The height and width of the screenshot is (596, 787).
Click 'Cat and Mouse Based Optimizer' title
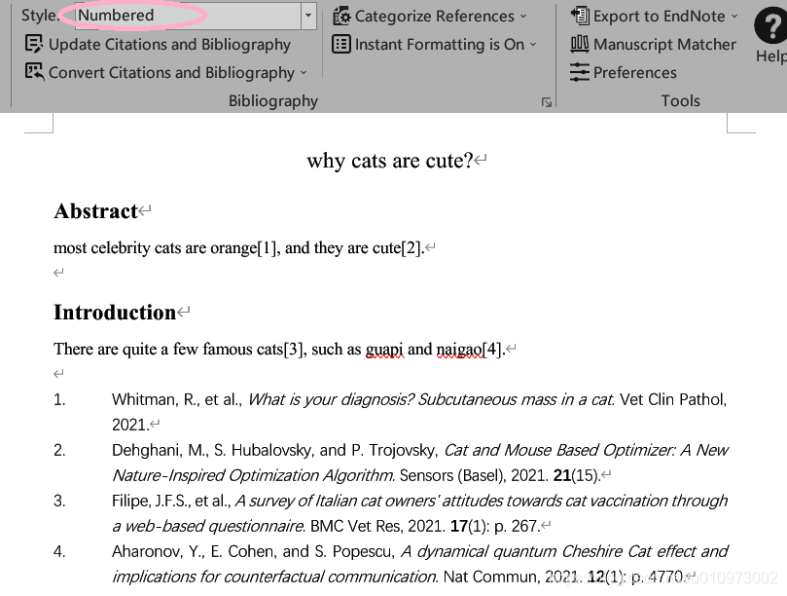pos(558,450)
